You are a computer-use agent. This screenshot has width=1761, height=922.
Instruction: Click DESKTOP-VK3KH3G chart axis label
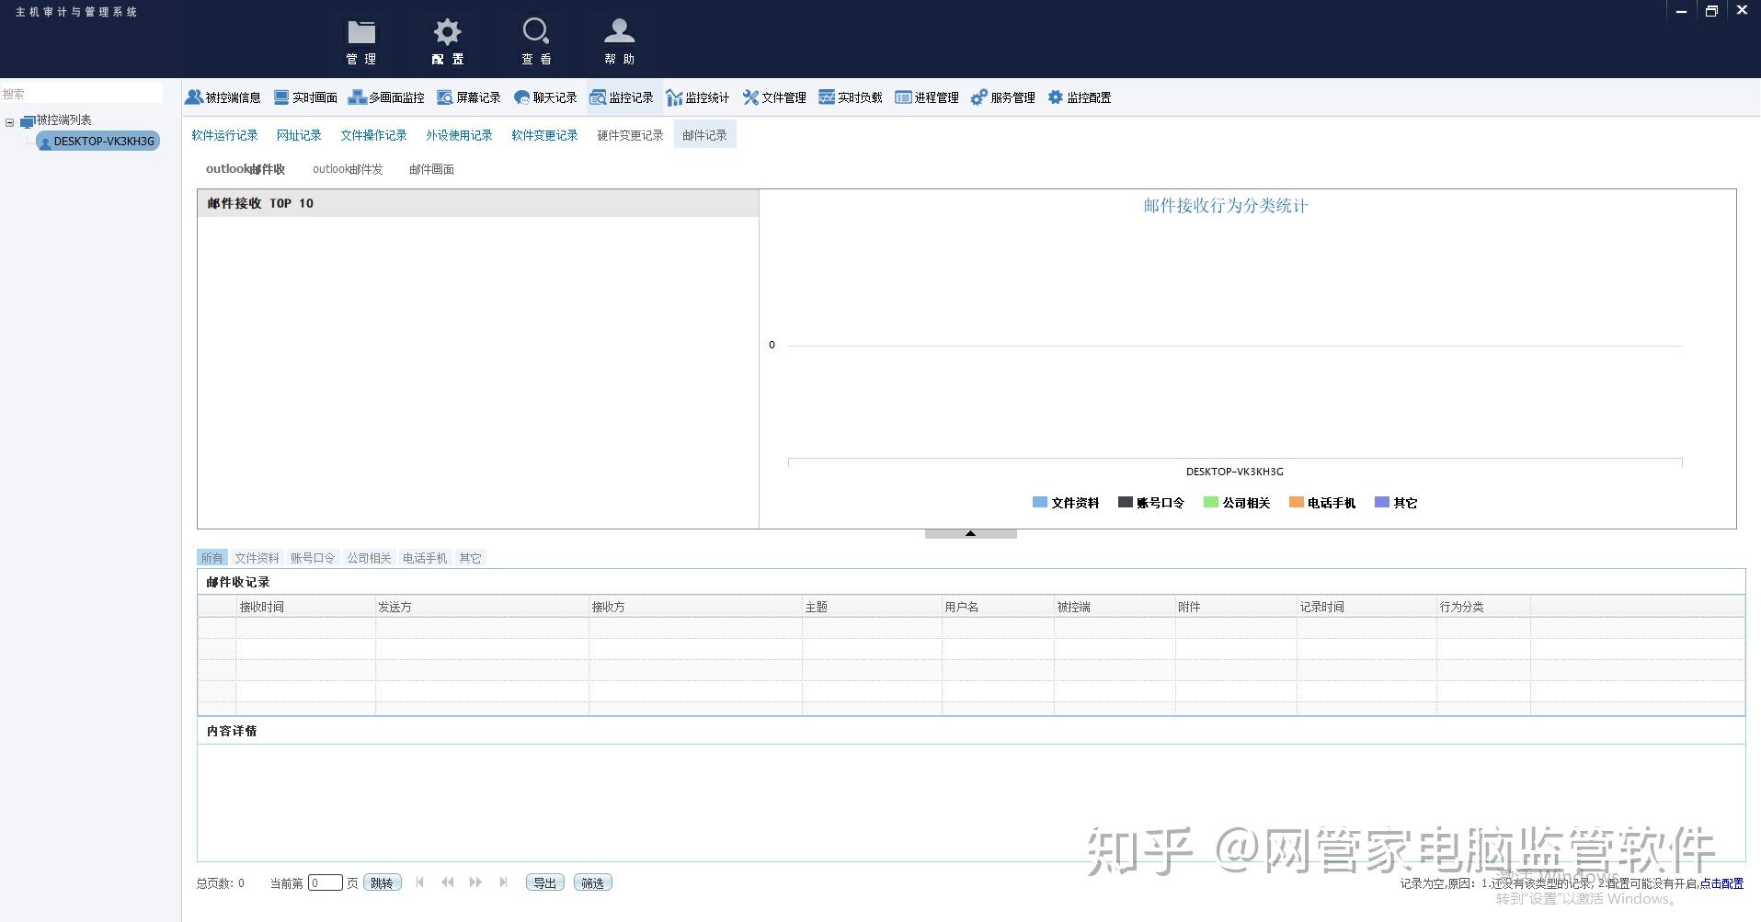click(1235, 472)
